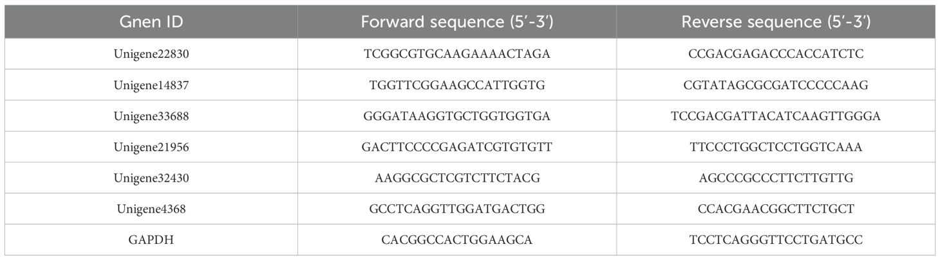Select the Unigene33688 cell

[151, 116]
